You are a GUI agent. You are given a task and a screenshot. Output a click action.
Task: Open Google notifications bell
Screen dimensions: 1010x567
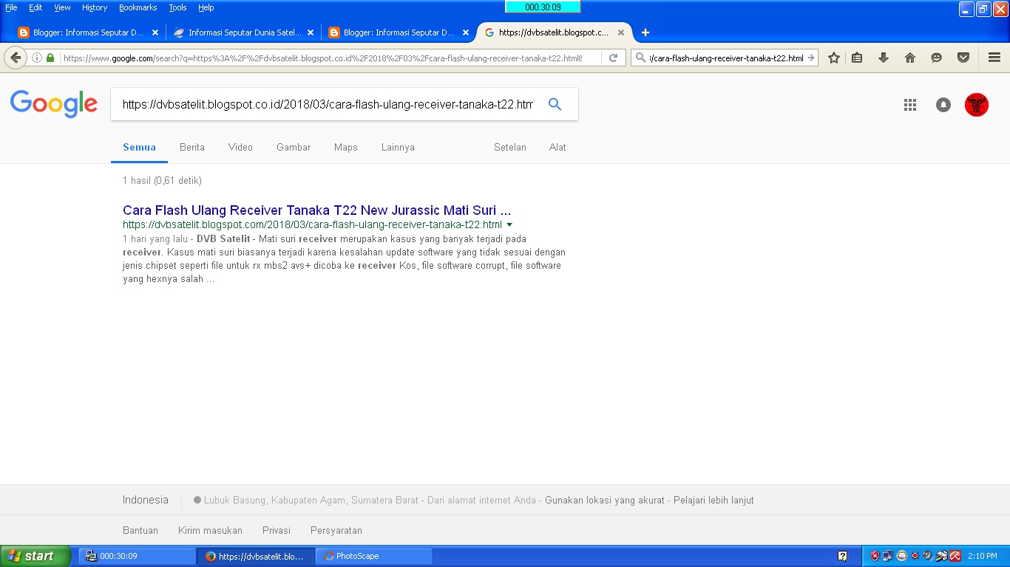coord(943,105)
